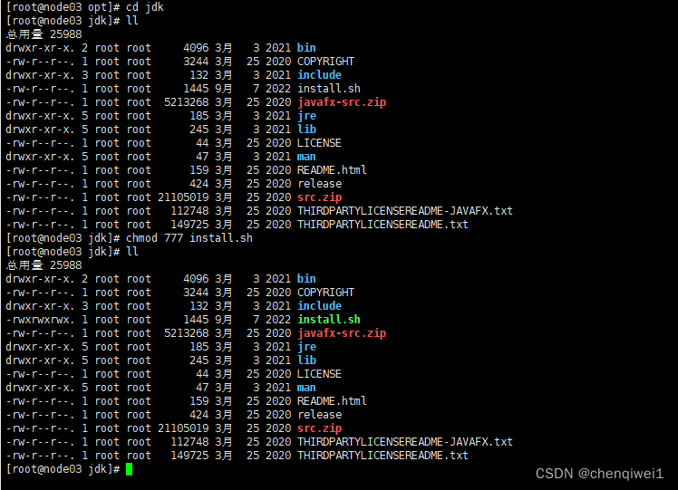Click 'THIRDPARTYLICENSEREADME-JAVAFX.txt' in listing after chmod
The height and width of the screenshot is (490, 678).
pos(405,442)
